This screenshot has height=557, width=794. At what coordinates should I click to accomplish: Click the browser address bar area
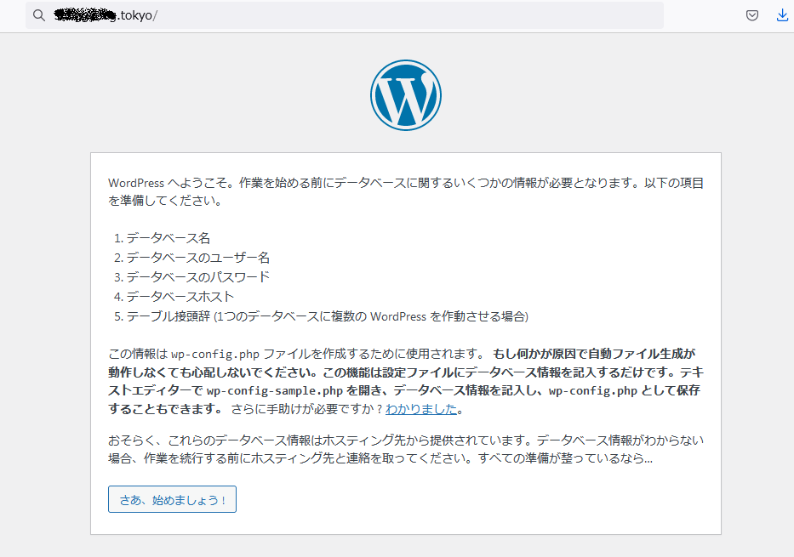[x=340, y=14]
